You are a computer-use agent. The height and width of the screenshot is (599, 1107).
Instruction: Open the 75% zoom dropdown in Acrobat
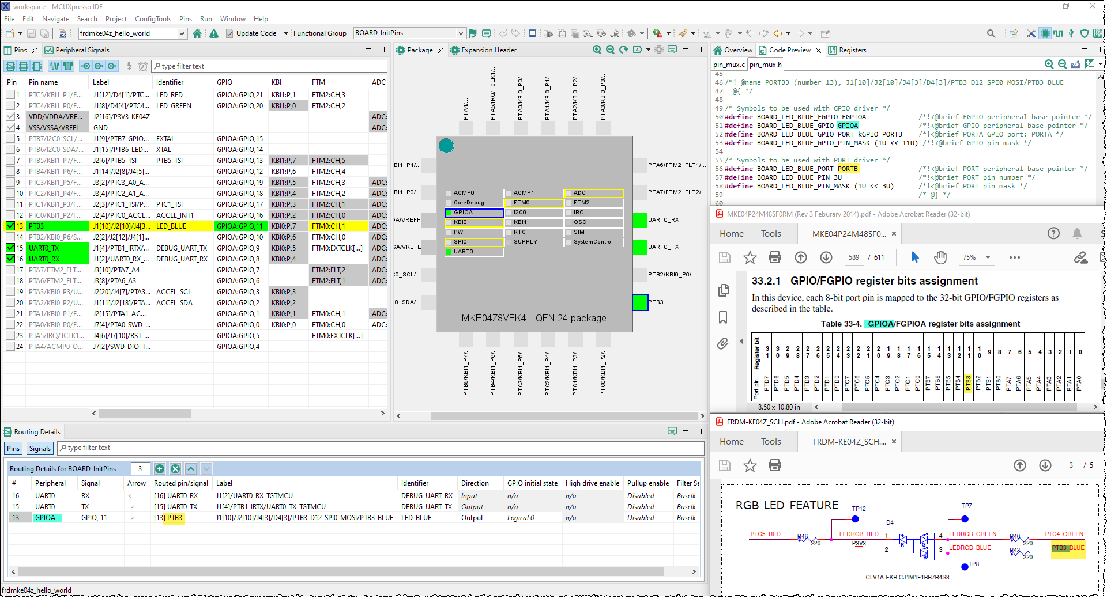[988, 257]
